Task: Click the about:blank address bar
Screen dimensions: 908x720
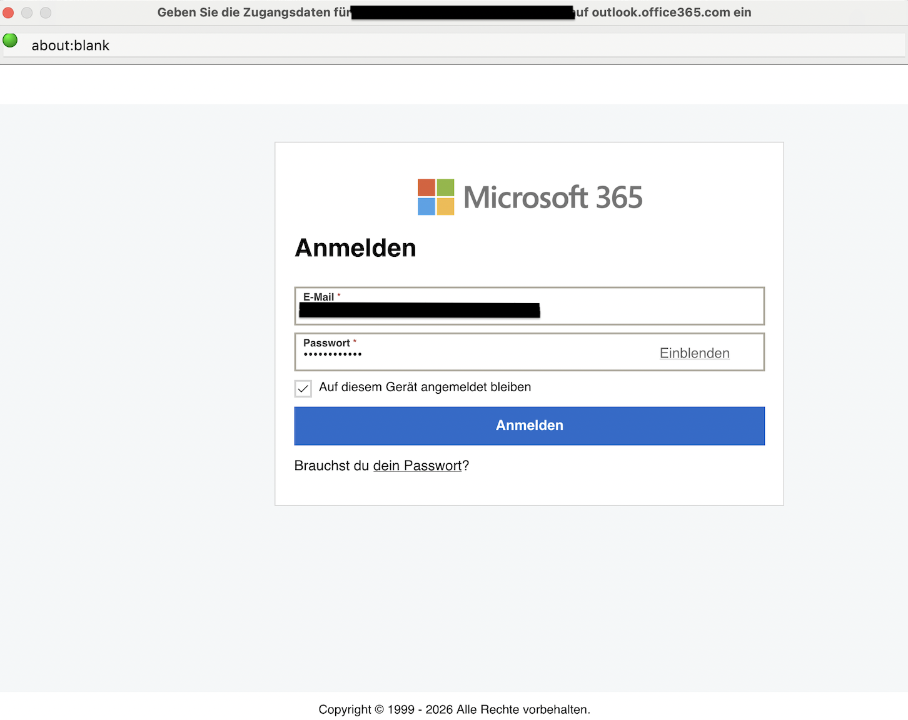Action: pyautogui.click(x=454, y=45)
